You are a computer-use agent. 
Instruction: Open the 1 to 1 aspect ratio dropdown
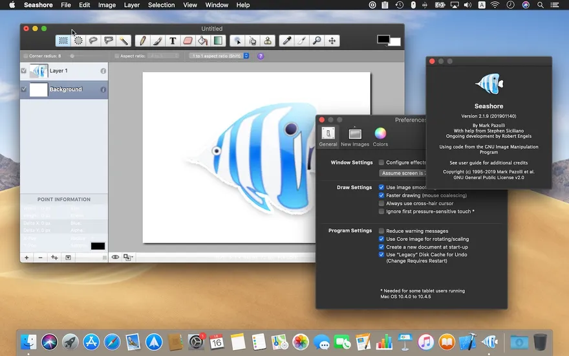coord(219,56)
